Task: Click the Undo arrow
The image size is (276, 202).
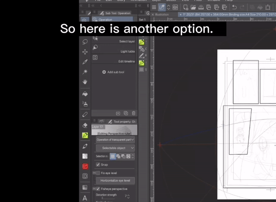Action: pos(234,7)
